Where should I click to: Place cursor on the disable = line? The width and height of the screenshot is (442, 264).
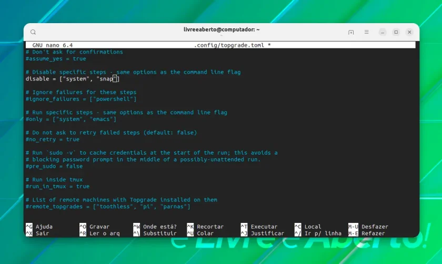[x=73, y=79]
